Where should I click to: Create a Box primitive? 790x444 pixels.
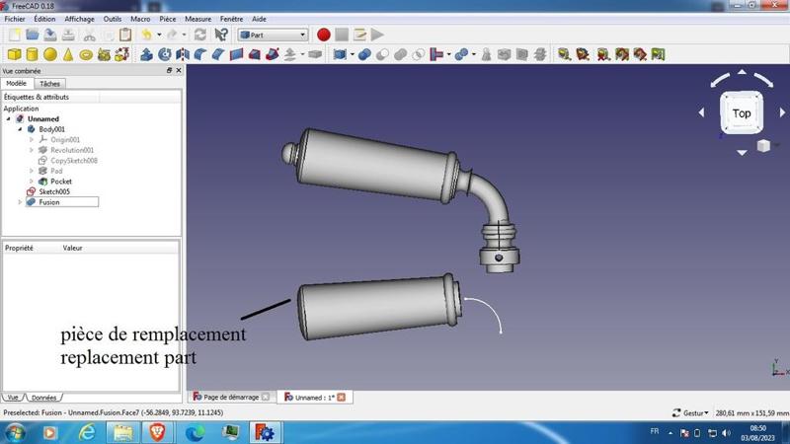[14, 54]
